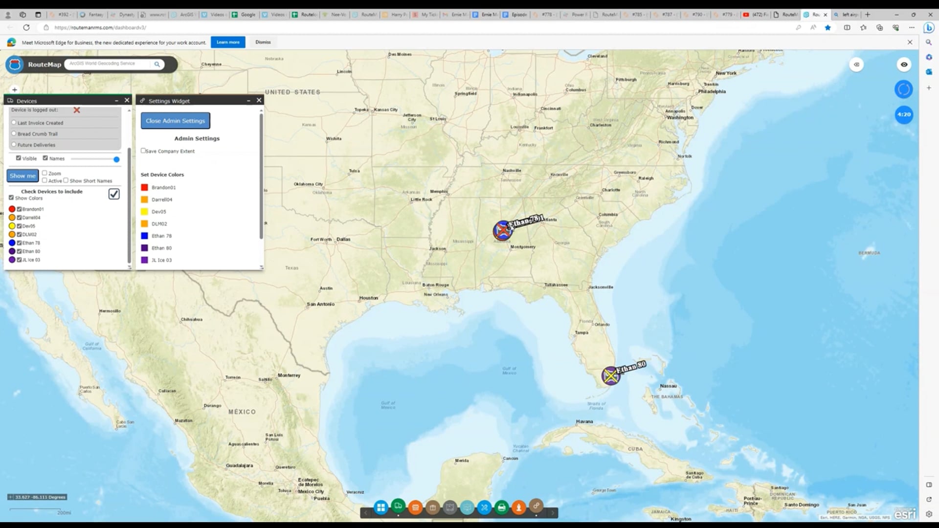The image size is (939, 528).
Task: Open the Ethan 78 blue color swatch
Action: [144, 236]
